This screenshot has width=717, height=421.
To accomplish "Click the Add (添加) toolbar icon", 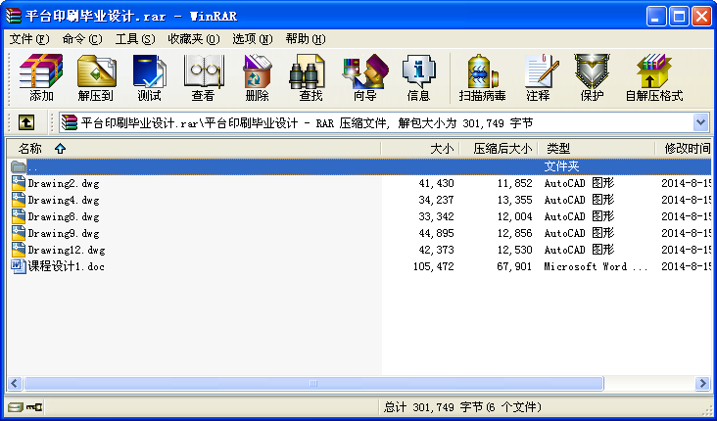I will pos(41,71).
